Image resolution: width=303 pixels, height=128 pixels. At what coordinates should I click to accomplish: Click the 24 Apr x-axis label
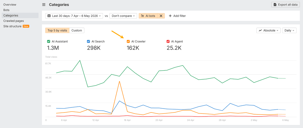(x=191, y=120)
